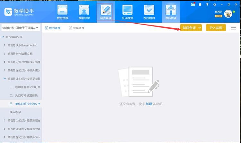Click the notification bell icon
The height and width of the screenshot is (143, 241).
pos(200,4)
